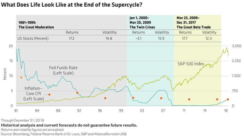Click the inflation diamond near 1997

click(x=105, y=98)
